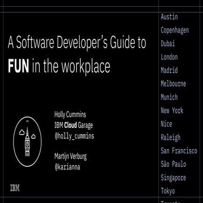This screenshot has height=203, width=203.
Task: Select Dubai in the city list
Action: 167,43
